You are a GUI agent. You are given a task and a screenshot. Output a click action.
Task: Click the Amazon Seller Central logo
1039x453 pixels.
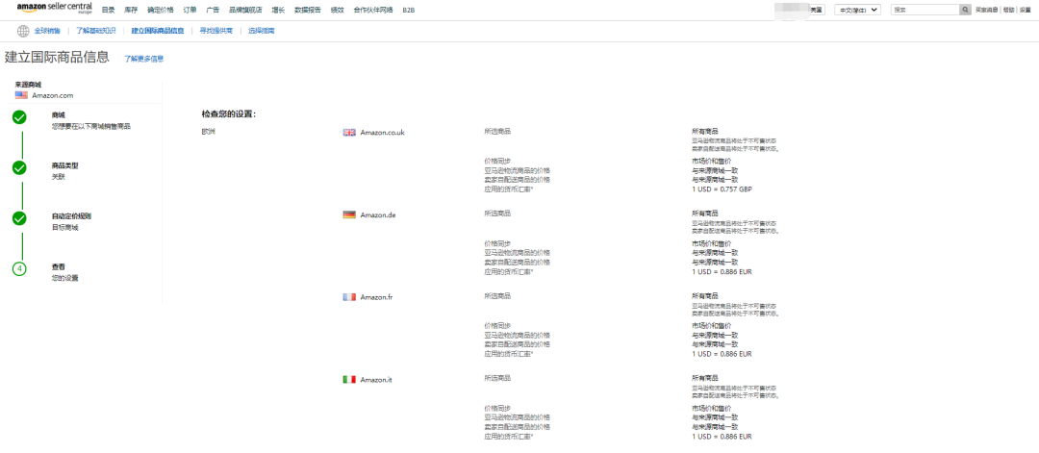point(54,8)
